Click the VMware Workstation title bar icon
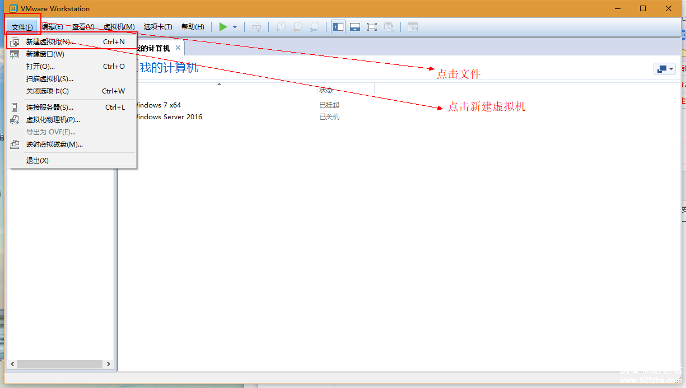The image size is (686, 388). pos(13,8)
